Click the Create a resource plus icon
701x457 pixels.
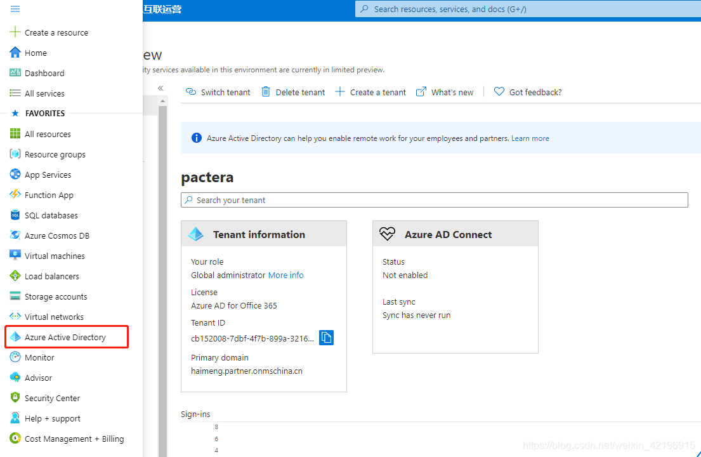(x=15, y=32)
